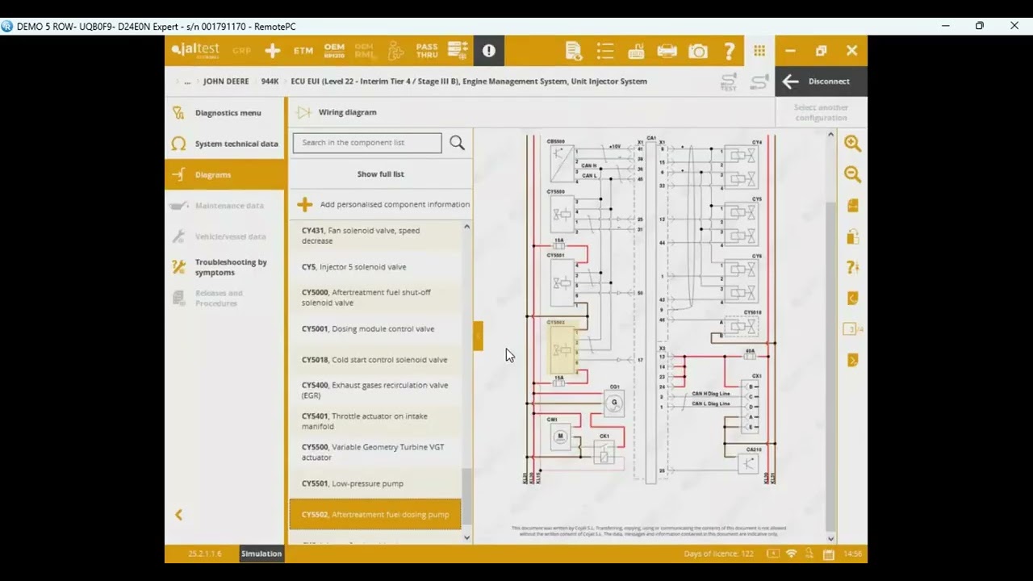Screen dimensions: 1033x581
Task: Open the report document icon
Action: click(574, 51)
